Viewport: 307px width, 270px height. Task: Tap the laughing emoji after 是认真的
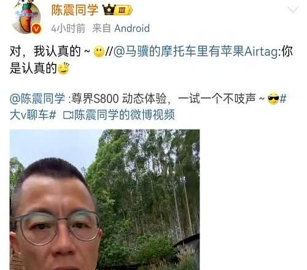pos(64,69)
